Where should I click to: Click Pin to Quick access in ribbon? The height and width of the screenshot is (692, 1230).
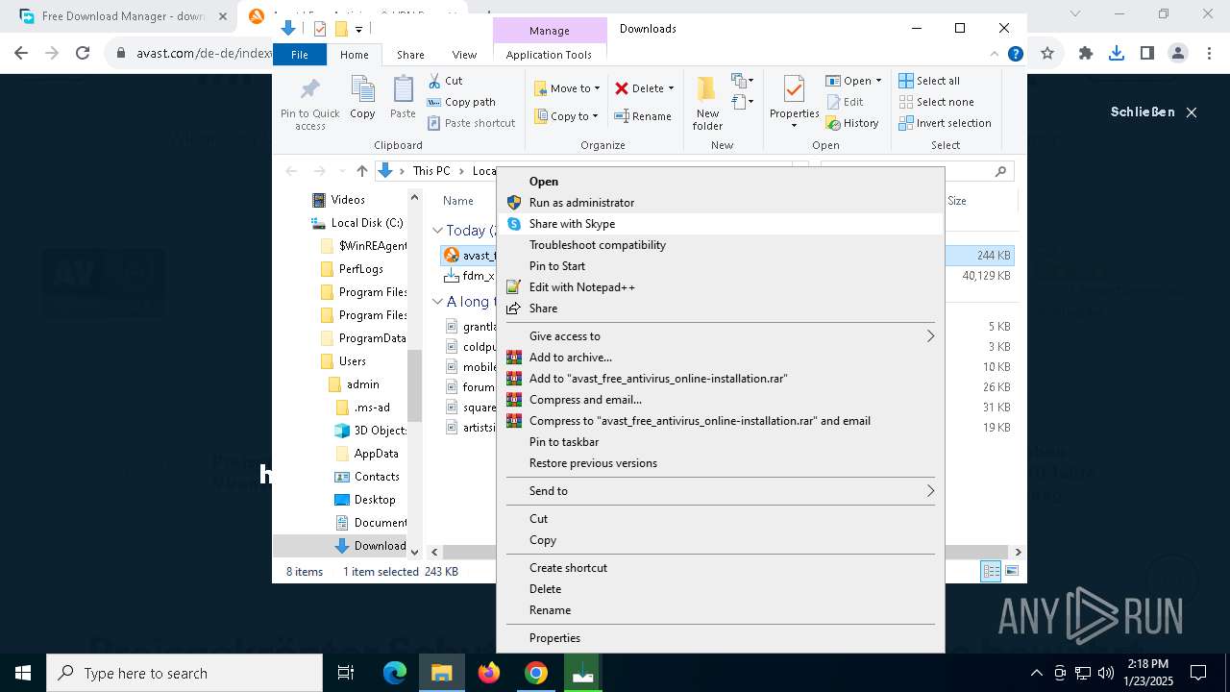pos(309,104)
